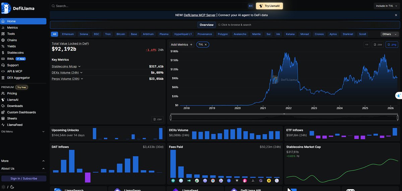This screenshot has height=191, width=402.
Task: Expand Old Menu section
Action: tap(23, 132)
